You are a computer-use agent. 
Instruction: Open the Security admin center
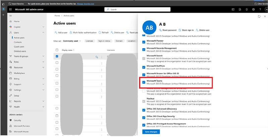click(17, 120)
